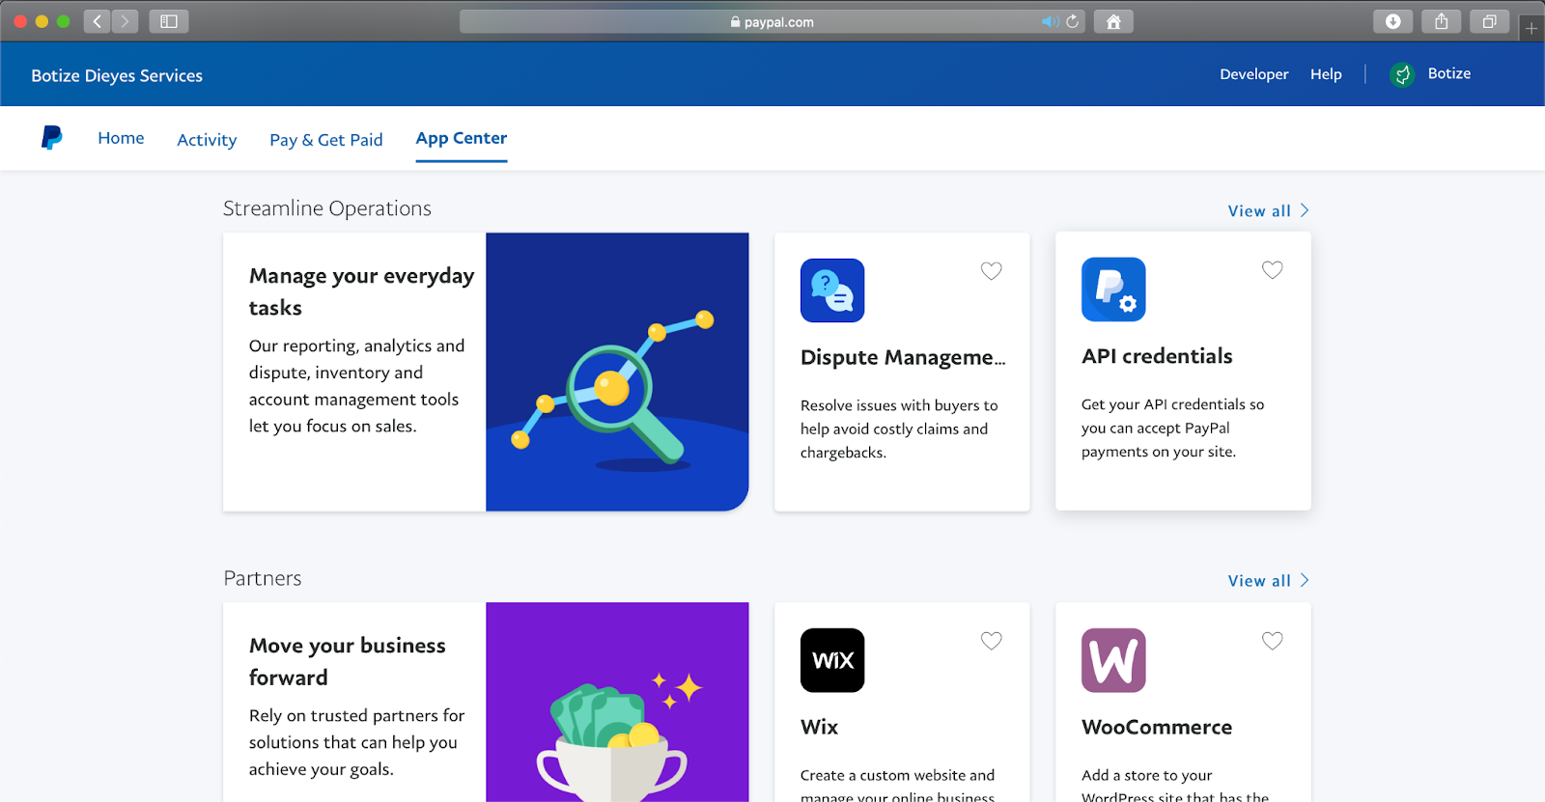Click the WooCommerce card title
The image size is (1545, 802).
(1157, 727)
